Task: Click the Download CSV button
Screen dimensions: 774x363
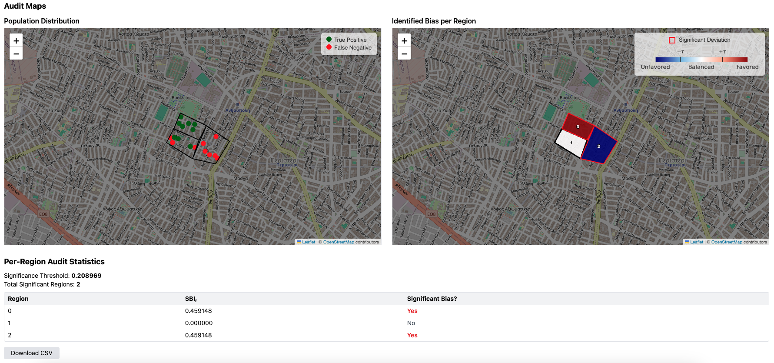Action: 32,353
